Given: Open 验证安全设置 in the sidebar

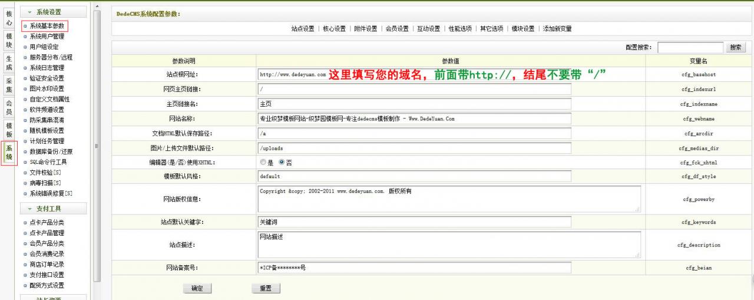Looking at the screenshot, I should point(47,78).
